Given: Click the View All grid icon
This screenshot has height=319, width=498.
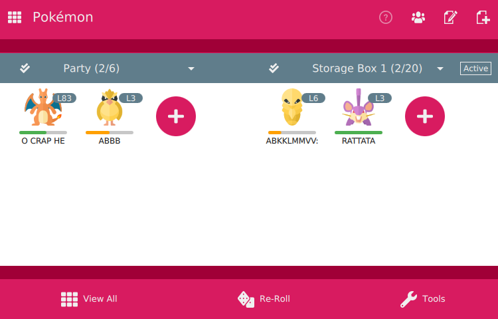Looking at the screenshot, I should [69, 299].
